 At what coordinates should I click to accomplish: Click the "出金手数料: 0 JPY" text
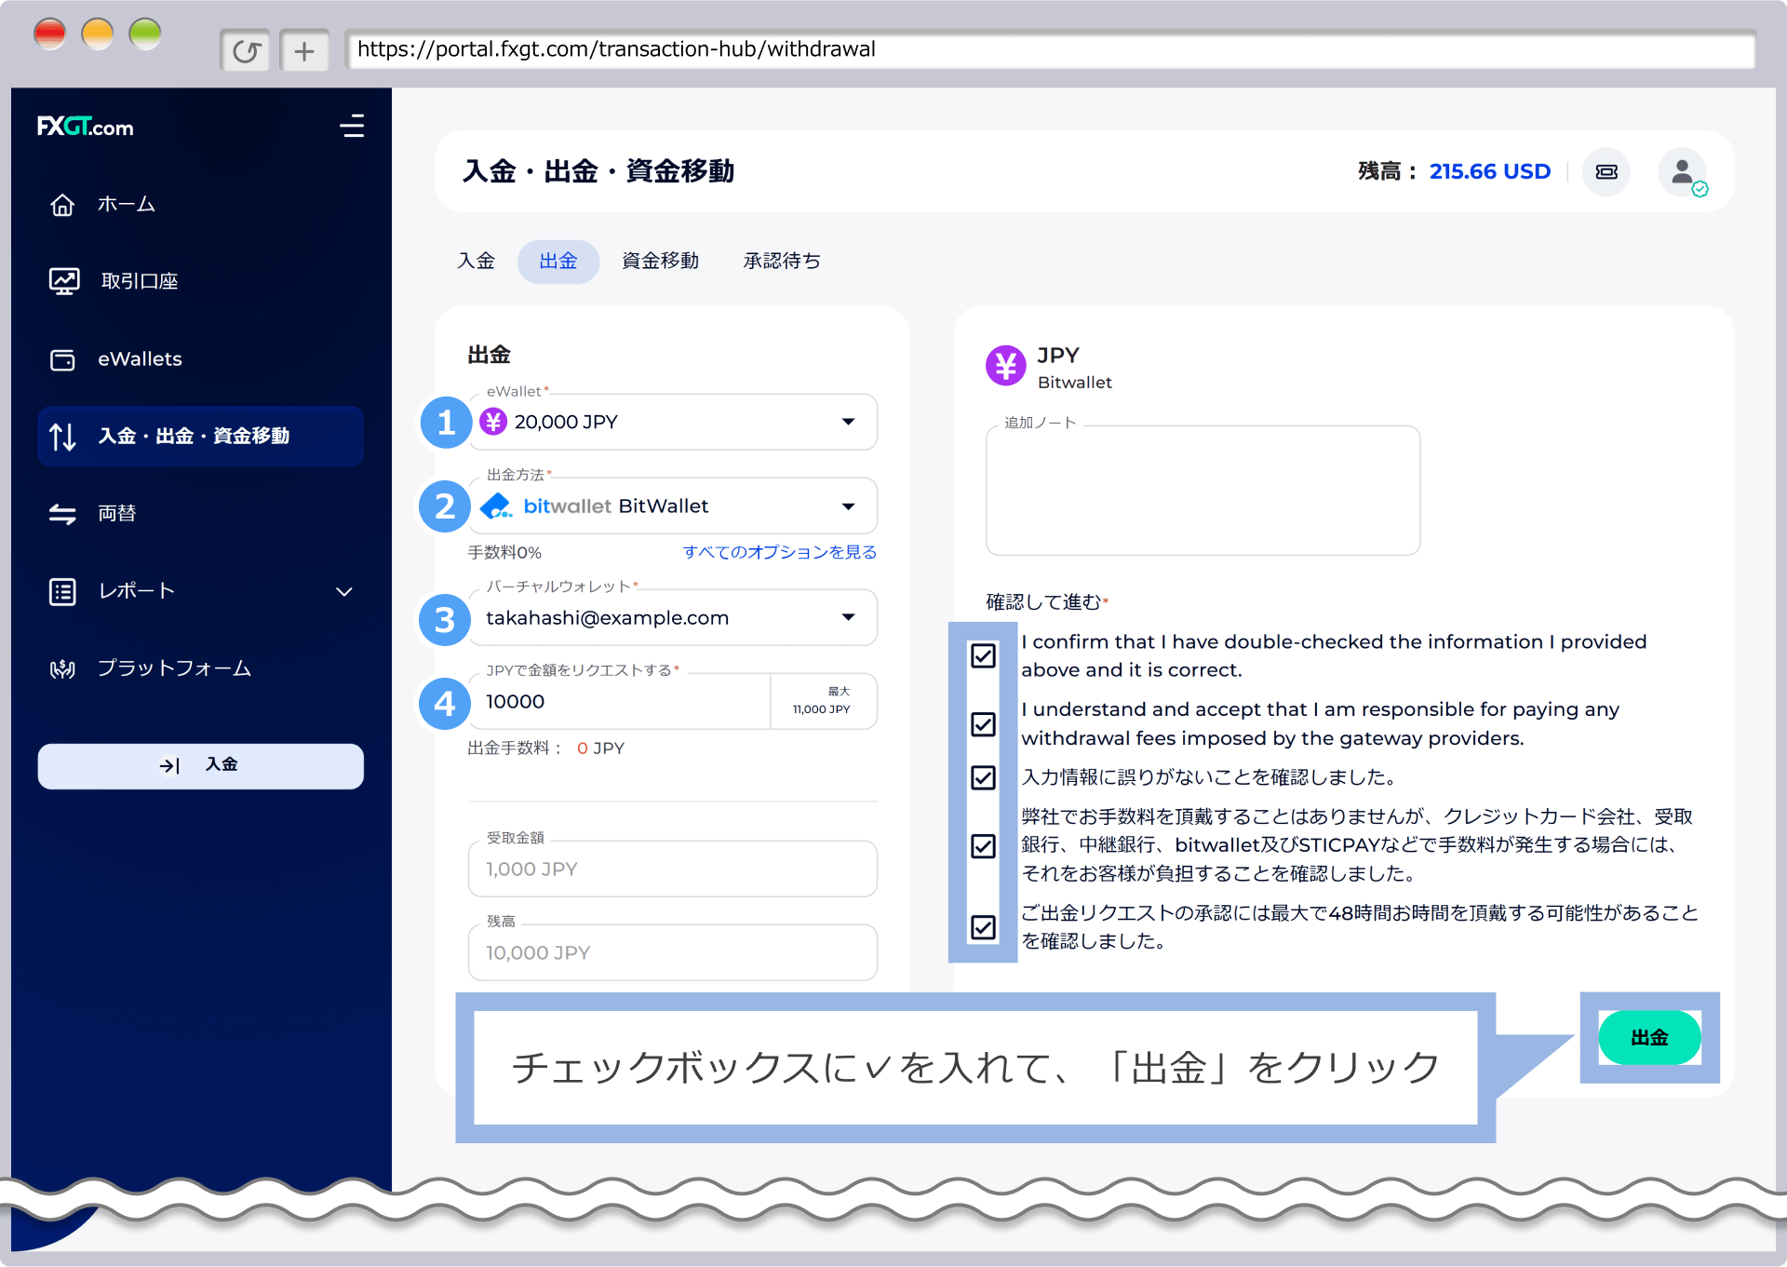545,748
